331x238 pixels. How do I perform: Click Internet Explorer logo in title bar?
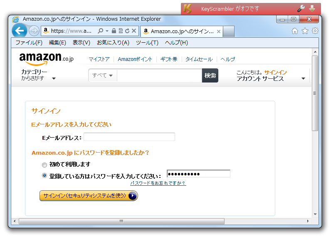(x=16, y=19)
